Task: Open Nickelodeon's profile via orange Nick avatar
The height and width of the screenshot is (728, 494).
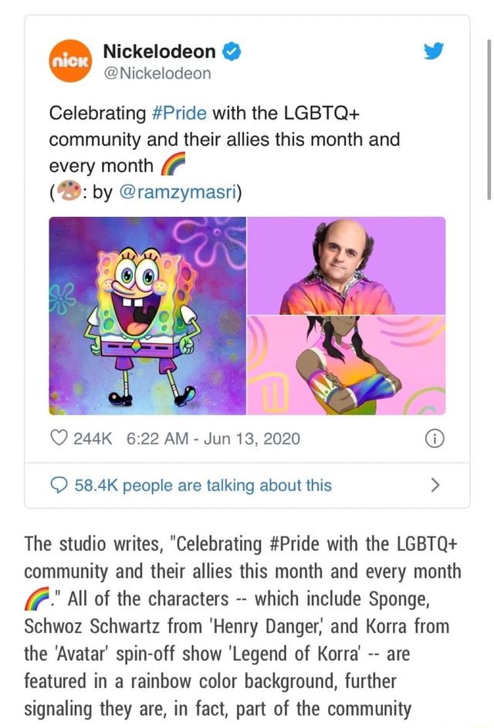Action: click(x=69, y=61)
